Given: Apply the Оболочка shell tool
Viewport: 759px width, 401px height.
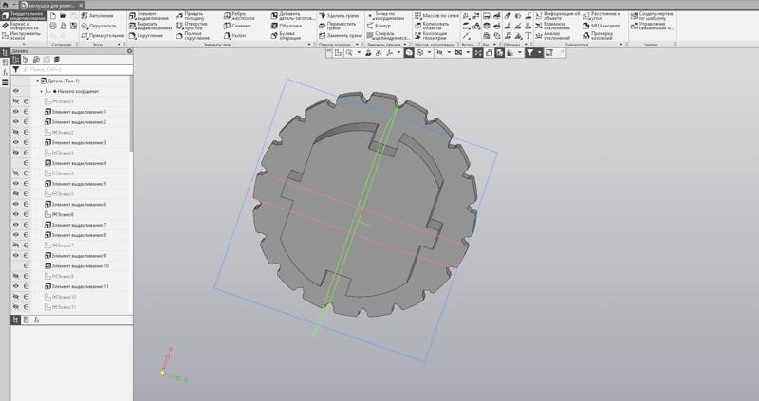Looking at the screenshot, I should (x=287, y=26).
